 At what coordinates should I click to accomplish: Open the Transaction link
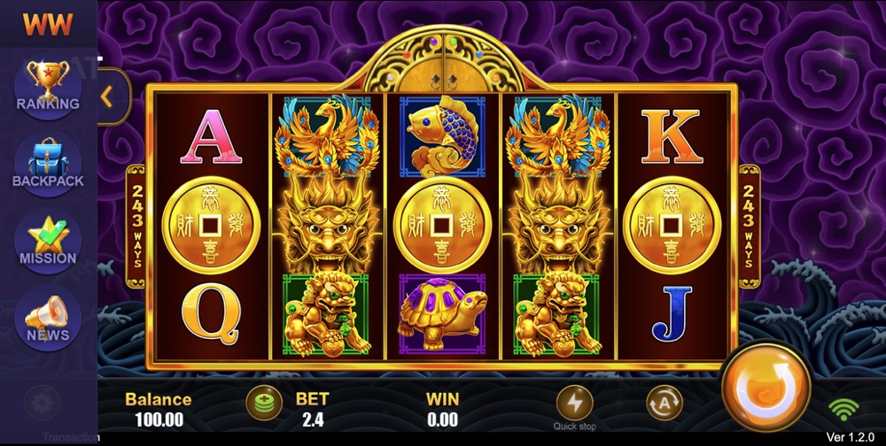[71, 436]
